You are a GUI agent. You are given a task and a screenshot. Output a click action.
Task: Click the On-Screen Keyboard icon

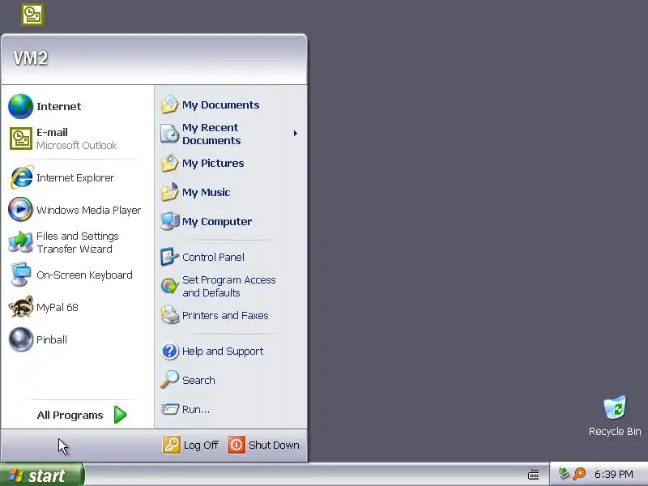coord(21,275)
